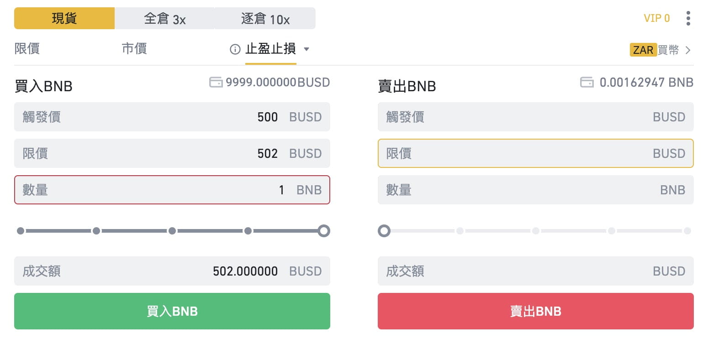The image size is (708, 344).
Task: Click the sell slider's last endpoint dot
Action: coord(687,231)
